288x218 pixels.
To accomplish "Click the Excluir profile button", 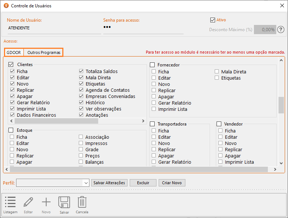I will tap(143, 183).
